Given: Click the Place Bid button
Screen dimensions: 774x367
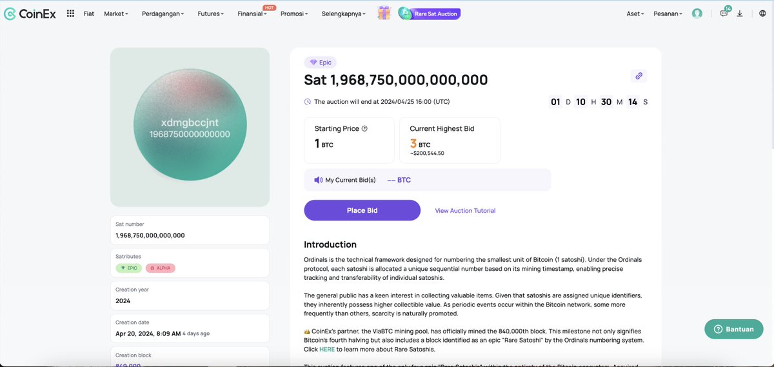Looking at the screenshot, I should pyautogui.click(x=362, y=210).
